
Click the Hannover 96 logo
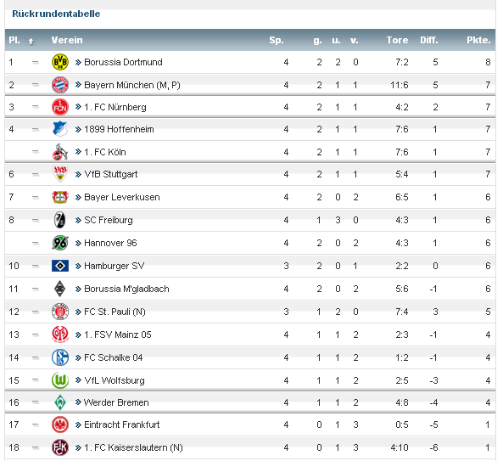click(60, 243)
